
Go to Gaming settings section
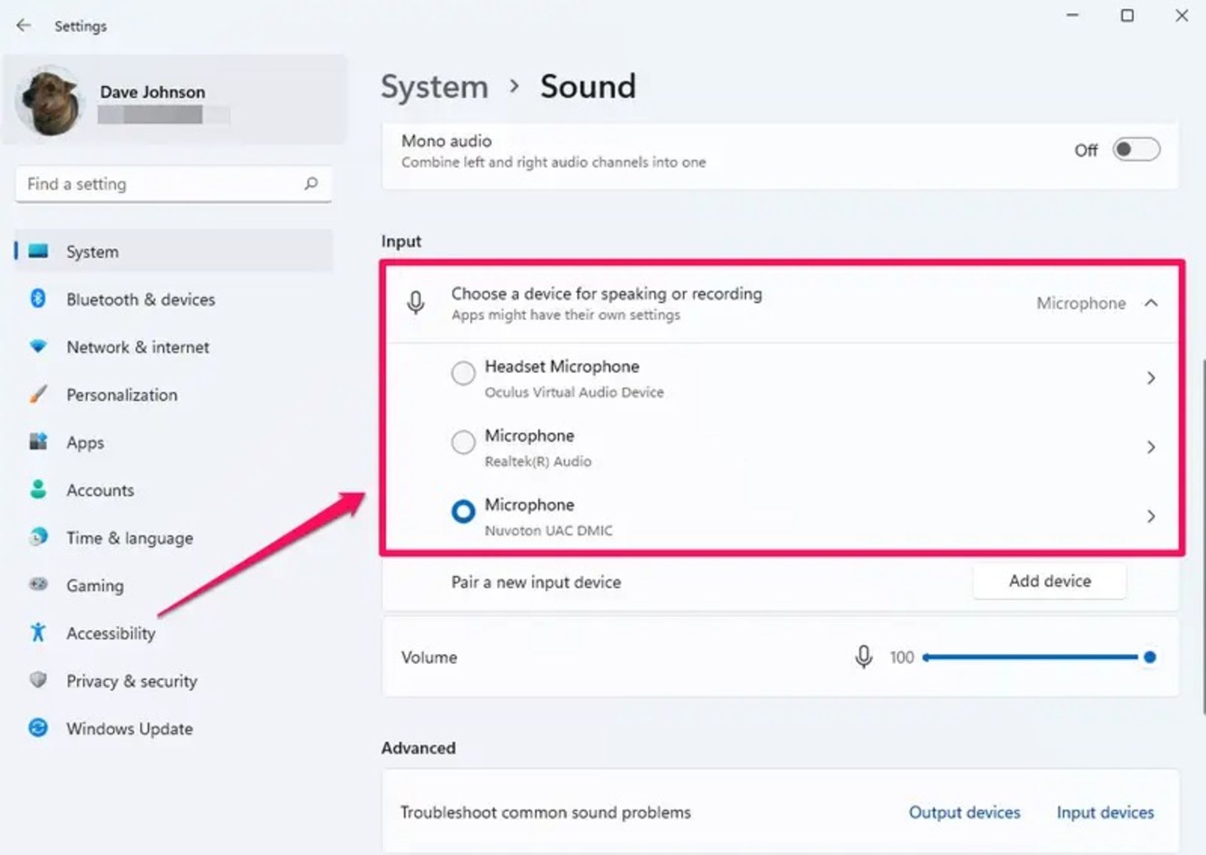pos(95,585)
